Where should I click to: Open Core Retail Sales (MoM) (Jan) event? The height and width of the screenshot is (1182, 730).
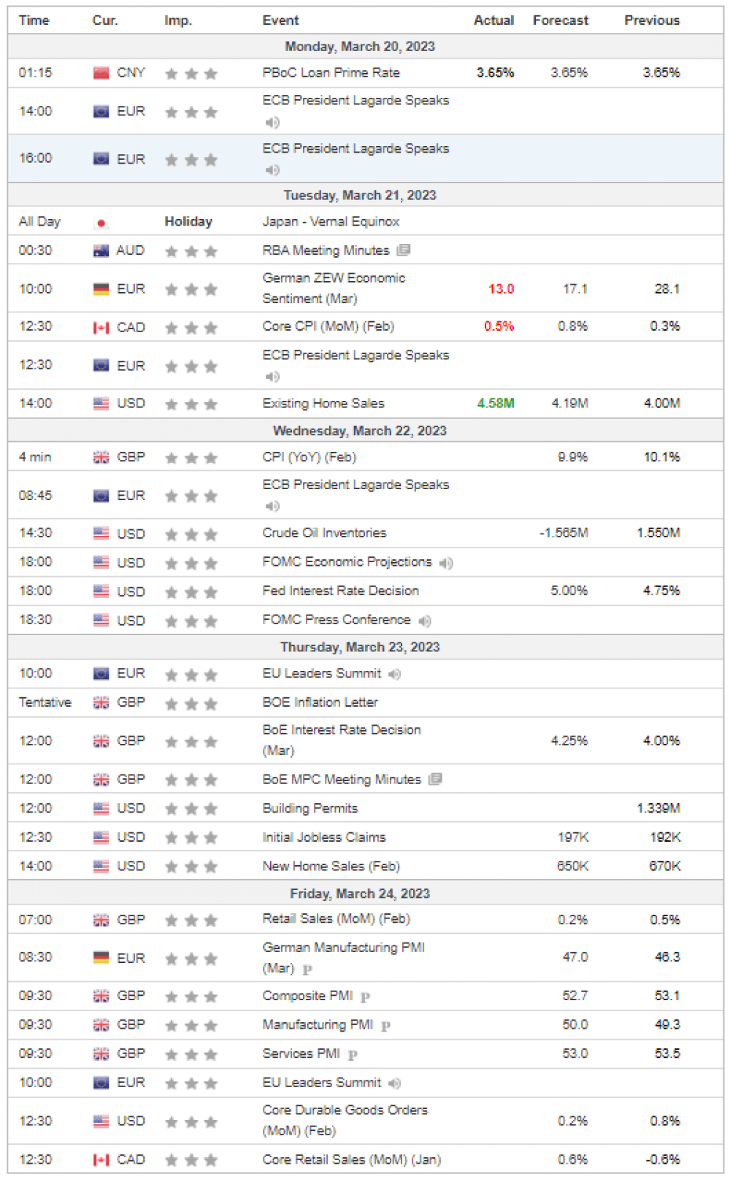pyautogui.click(x=352, y=1159)
